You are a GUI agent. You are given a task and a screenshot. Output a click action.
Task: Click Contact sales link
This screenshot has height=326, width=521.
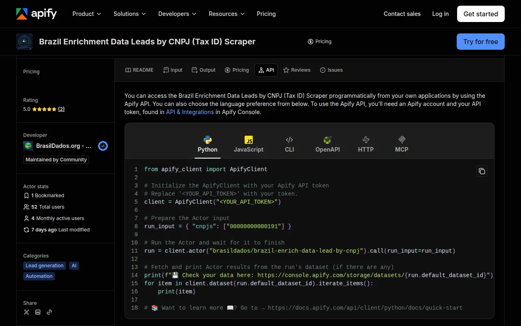pyautogui.click(x=402, y=14)
